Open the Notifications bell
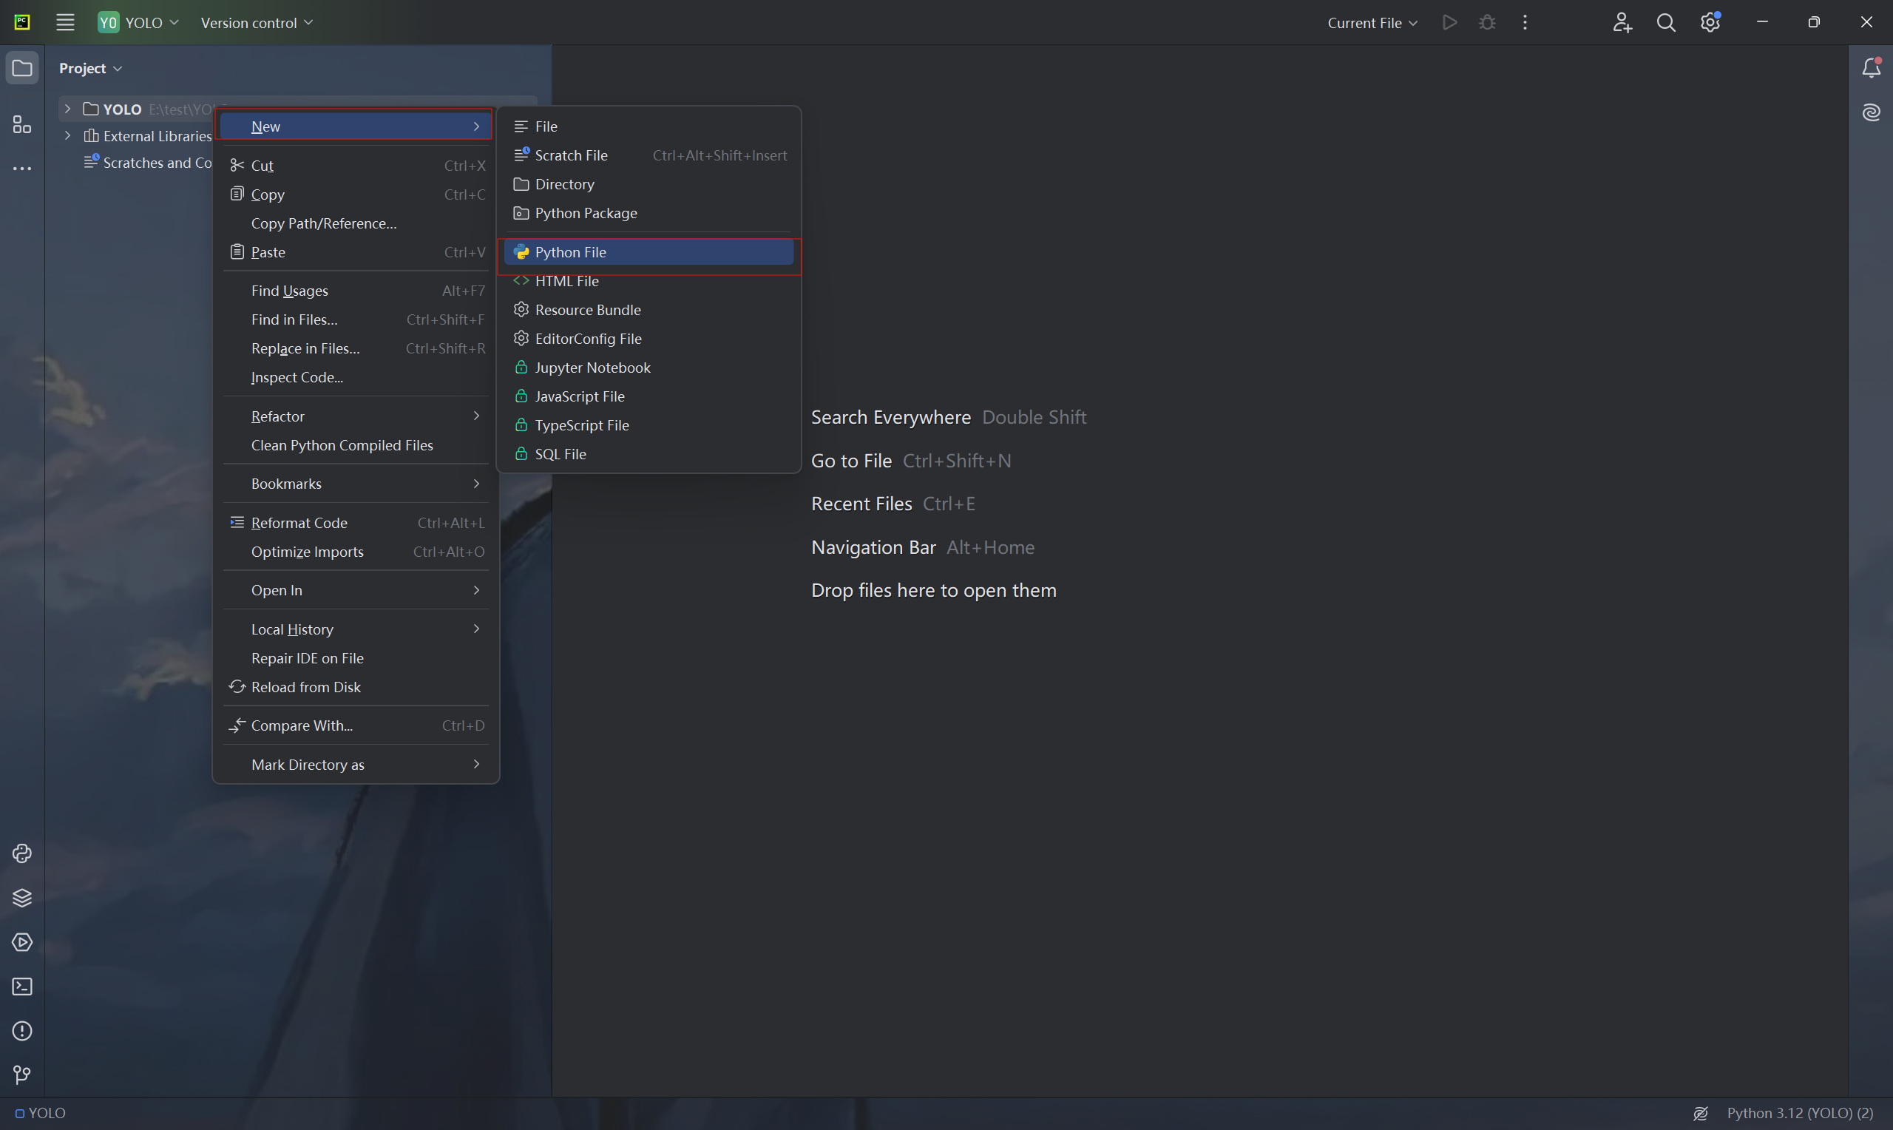 point(1871,69)
